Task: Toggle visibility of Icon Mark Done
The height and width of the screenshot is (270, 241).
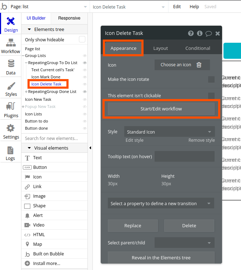Action: pyautogui.click(x=85, y=77)
